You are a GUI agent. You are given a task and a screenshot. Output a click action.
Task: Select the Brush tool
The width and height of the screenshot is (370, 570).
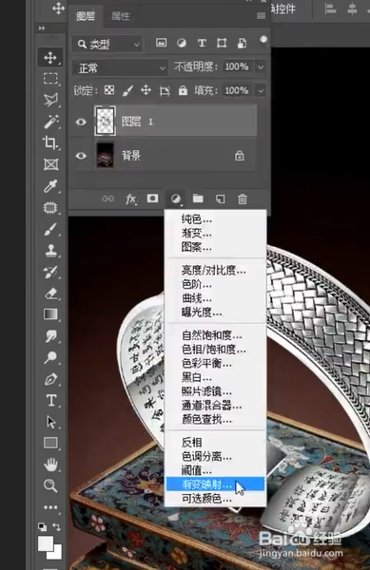click(x=50, y=229)
